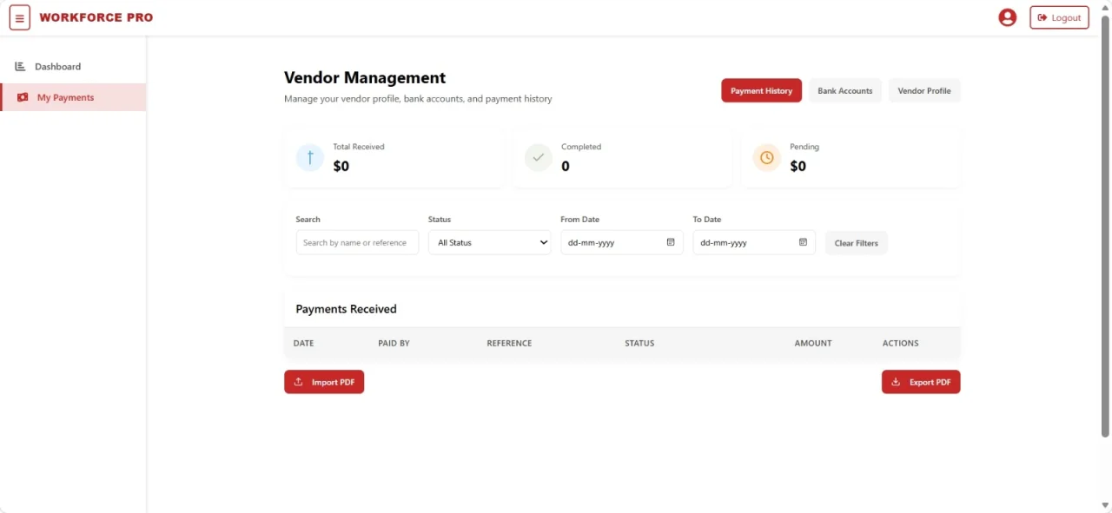Click the STATUS column header
Image resolution: width=1112 pixels, height=513 pixels.
pyautogui.click(x=639, y=344)
